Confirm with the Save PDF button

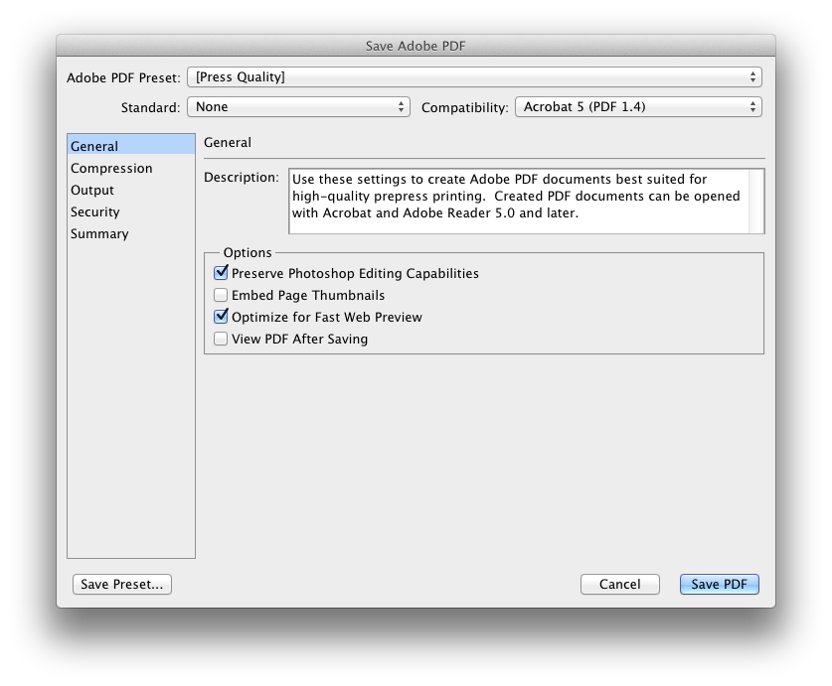[719, 584]
